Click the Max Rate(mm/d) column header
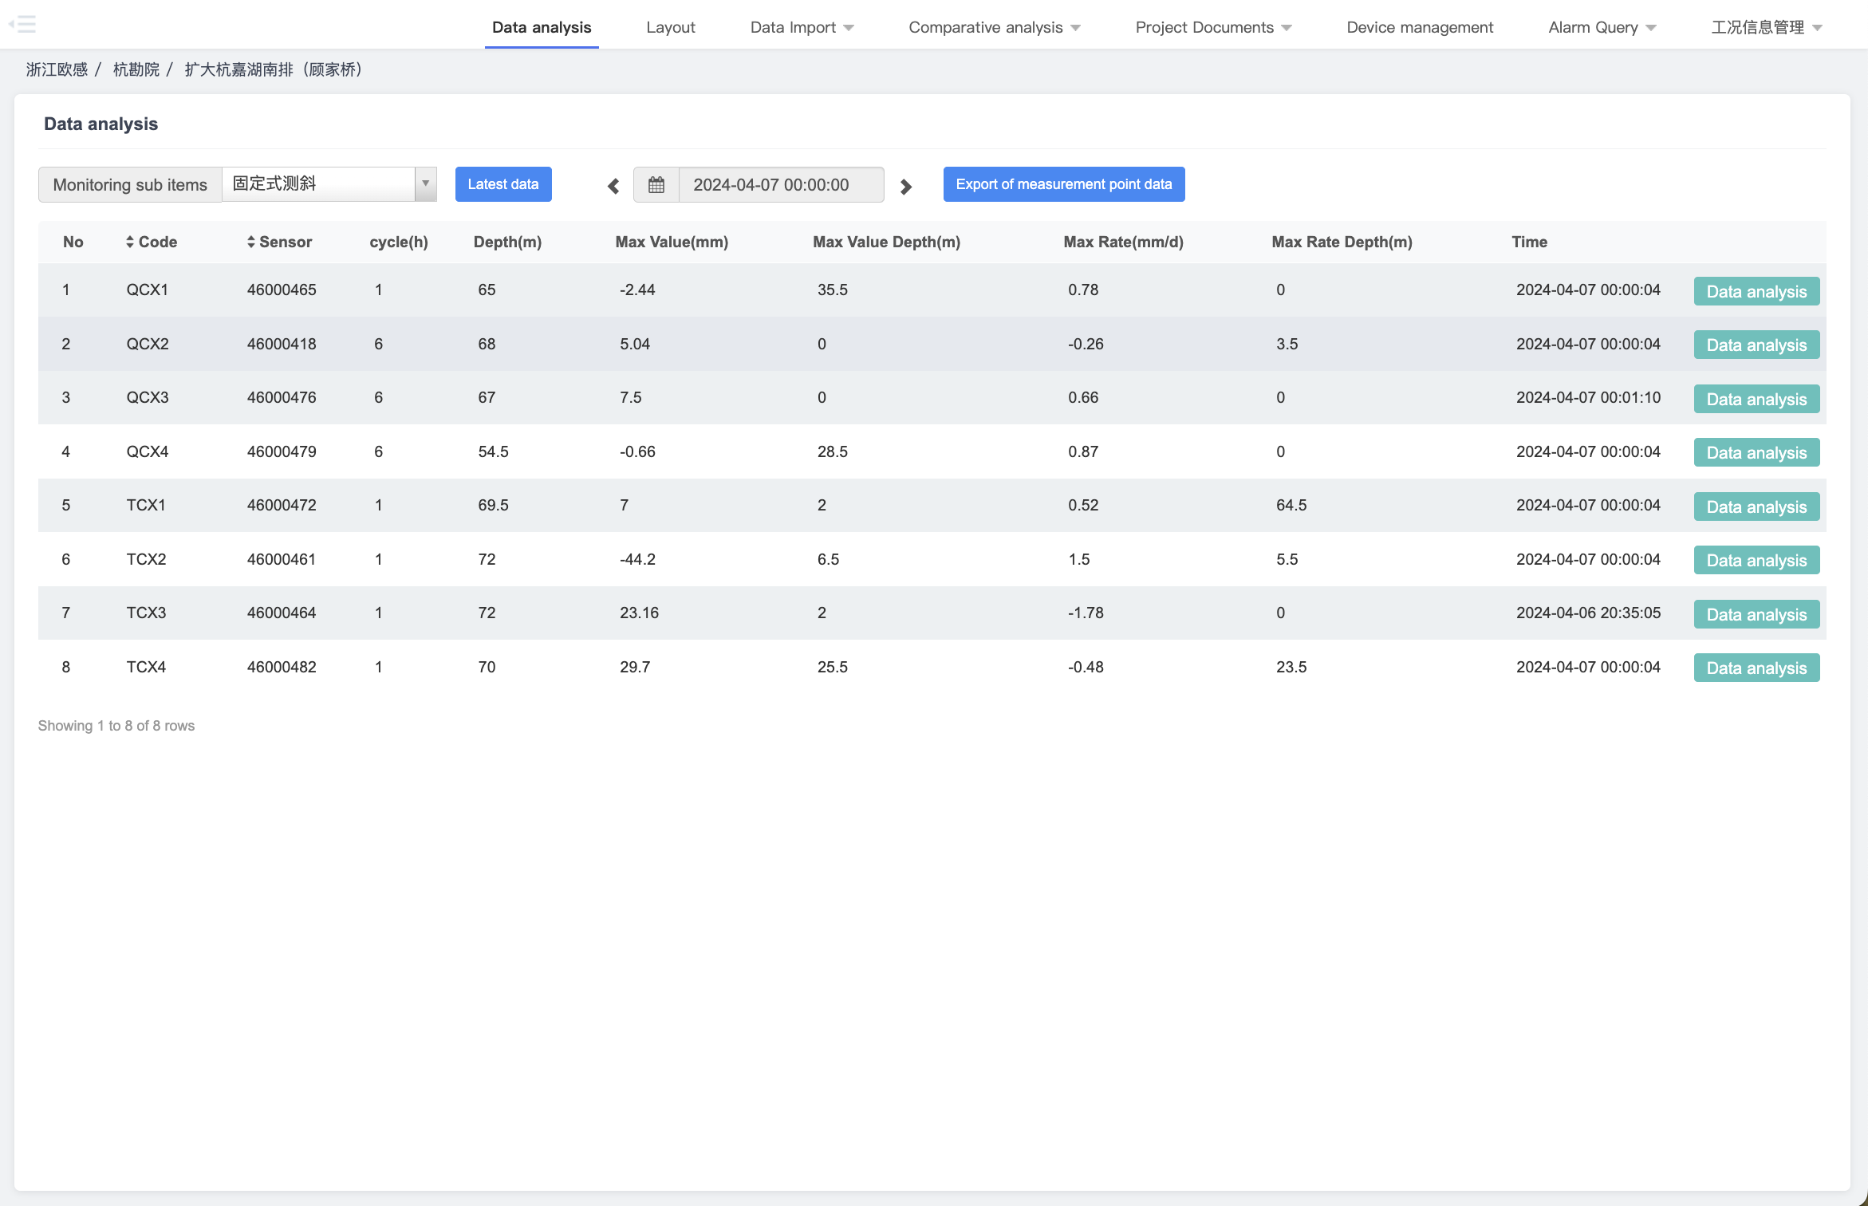Viewport: 1868px width, 1206px height. [1123, 242]
